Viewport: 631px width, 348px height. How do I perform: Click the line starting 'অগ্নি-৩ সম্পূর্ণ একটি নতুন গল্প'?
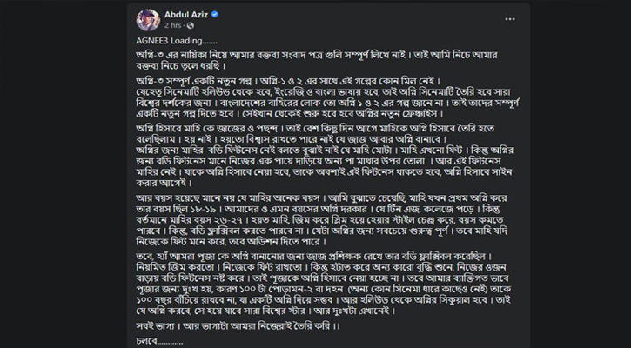coord(261,81)
